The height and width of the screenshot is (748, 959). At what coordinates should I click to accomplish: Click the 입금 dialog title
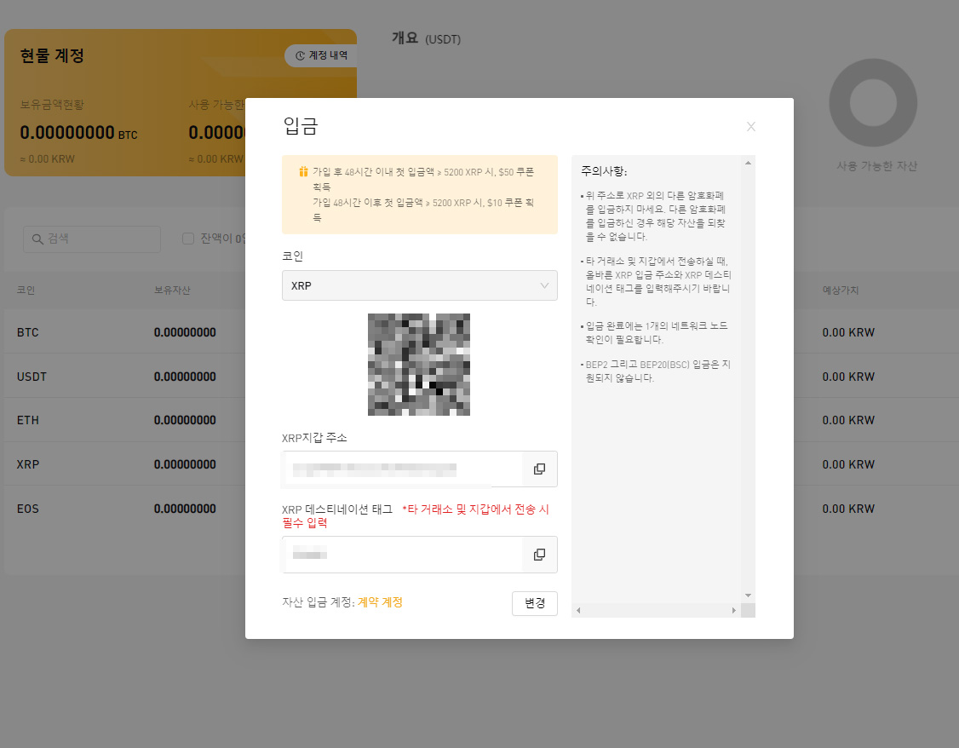[x=301, y=126]
